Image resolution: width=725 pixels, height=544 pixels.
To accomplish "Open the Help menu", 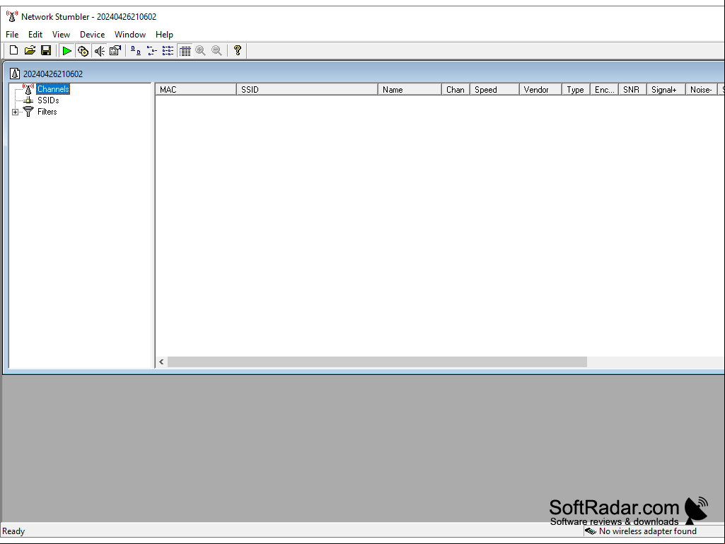I will 164,35.
